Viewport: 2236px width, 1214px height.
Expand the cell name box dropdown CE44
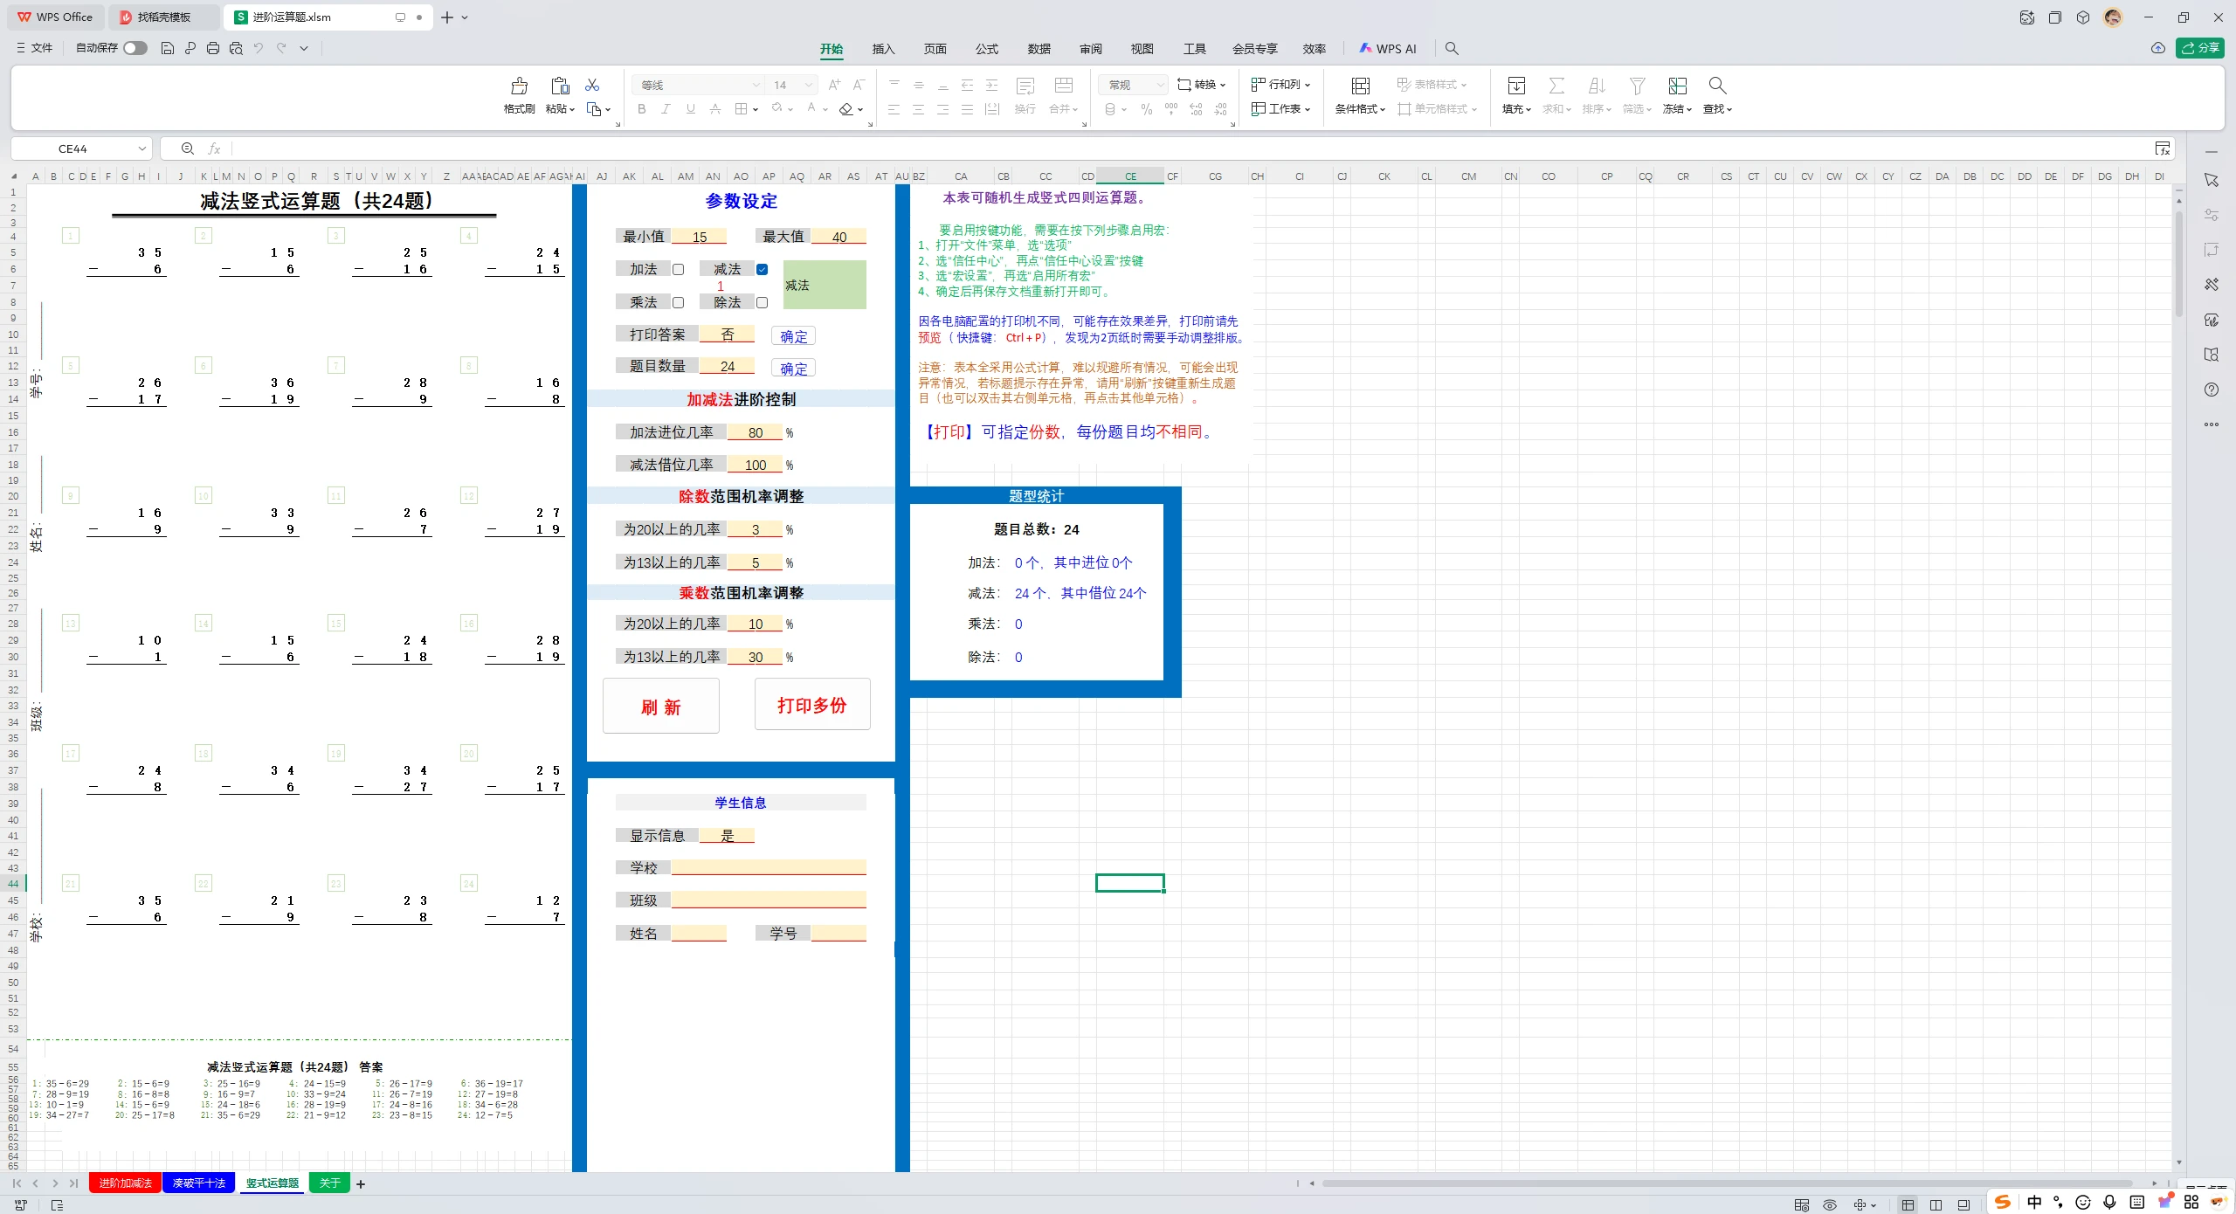[x=141, y=149]
